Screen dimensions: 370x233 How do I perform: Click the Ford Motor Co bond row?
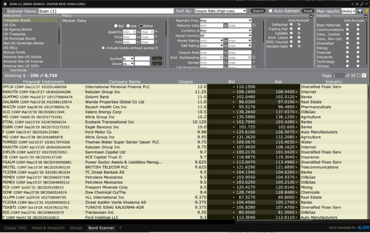tap(185, 132)
